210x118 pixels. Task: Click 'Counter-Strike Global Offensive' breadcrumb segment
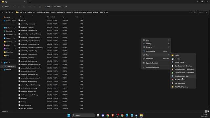[x=83, y=12]
